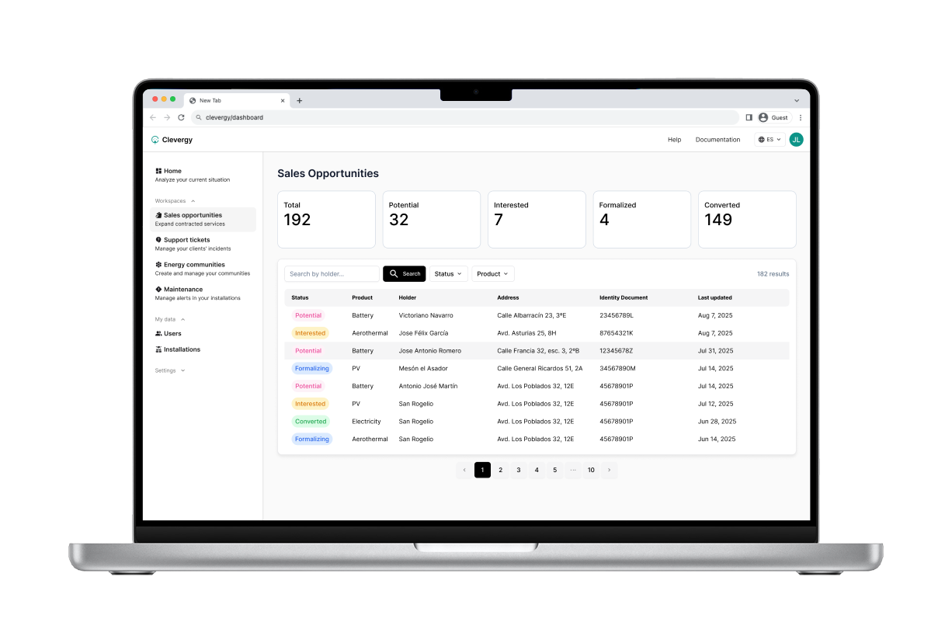Open the Guest profile menu

[773, 117]
